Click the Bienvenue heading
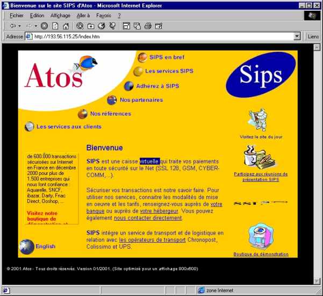 [105, 147]
